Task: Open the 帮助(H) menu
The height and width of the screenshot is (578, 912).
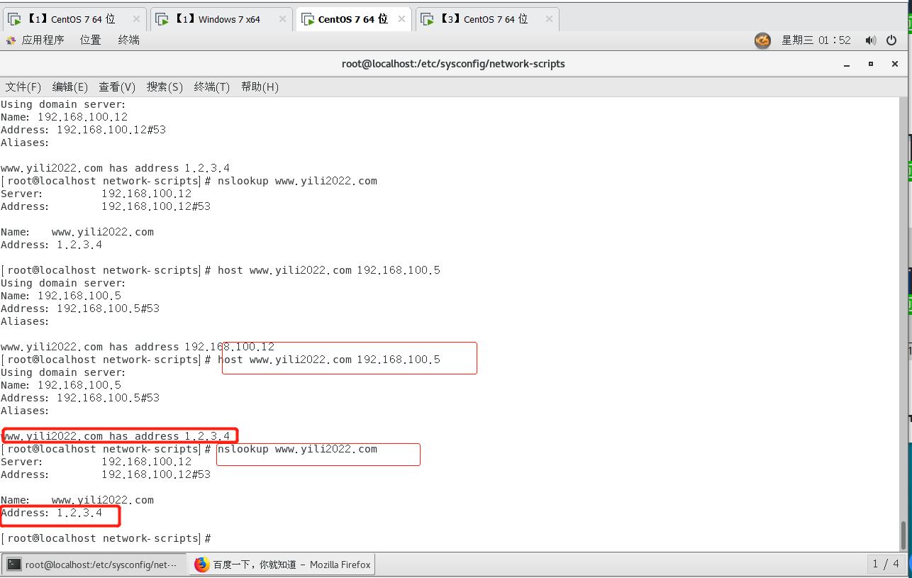Action: (260, 87)
